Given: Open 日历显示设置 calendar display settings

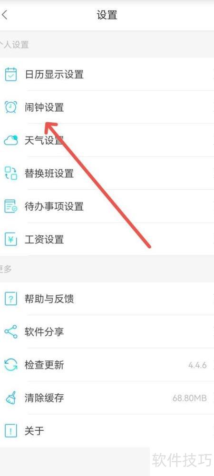Looking at the screenshot, I should click(107, 74).
